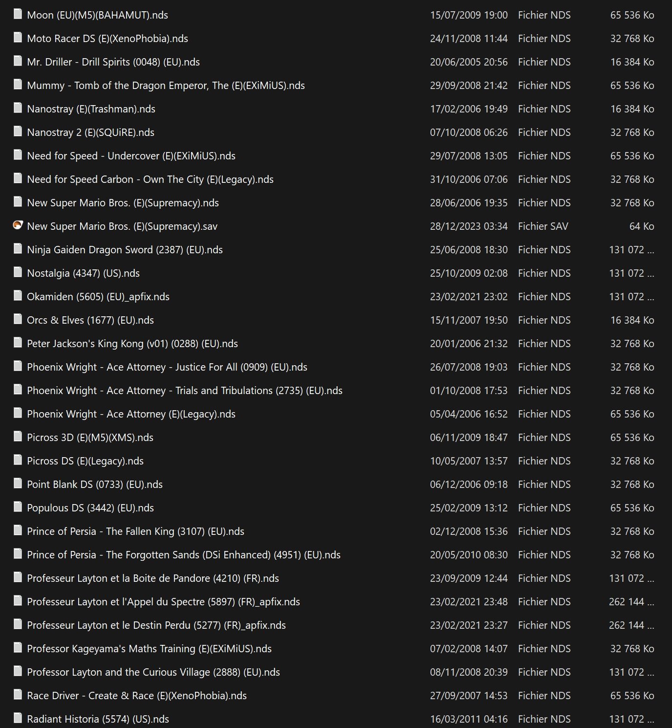Click Fichier NDS in the Nanostray (E)(Trashman) row
This screenshot has height=728, width=672.
544,109
